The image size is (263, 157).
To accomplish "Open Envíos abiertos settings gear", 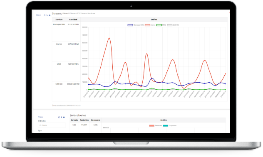I will pyautogui.click(x=64, y=117).
